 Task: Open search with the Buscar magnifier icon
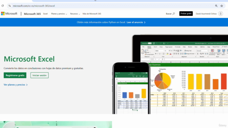174,14
